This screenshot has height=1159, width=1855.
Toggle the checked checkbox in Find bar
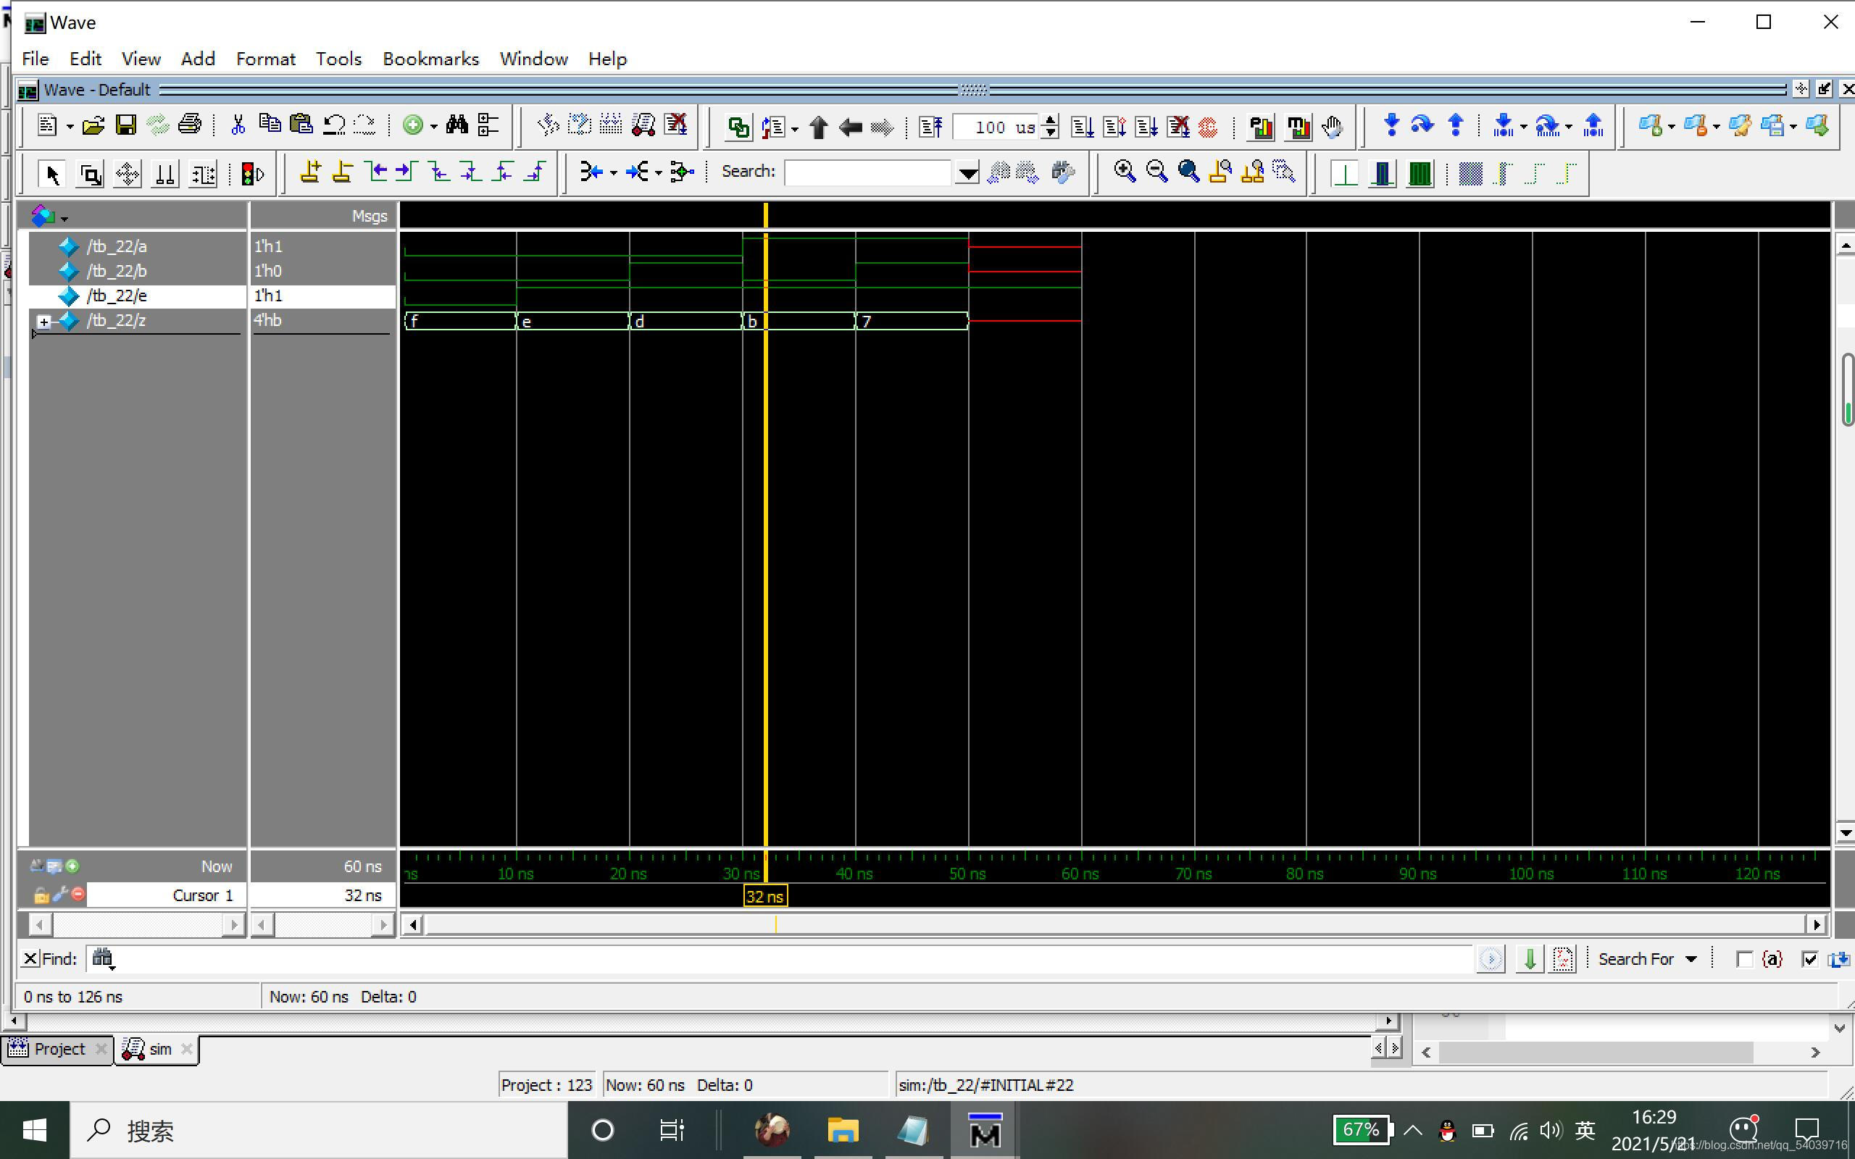click(1809, 959)
